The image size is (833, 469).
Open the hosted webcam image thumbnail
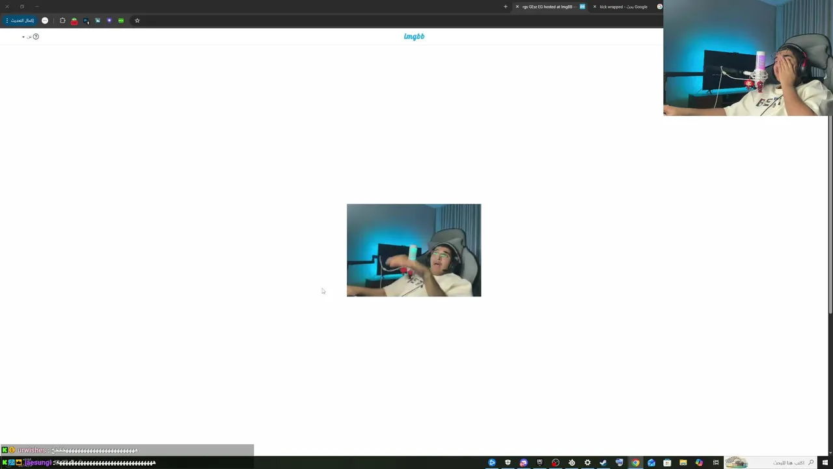[x=414, y=250]
